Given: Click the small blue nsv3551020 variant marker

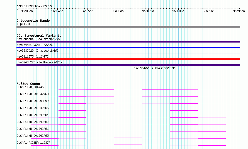Looking at the screenshot, I should click(134, 71).
